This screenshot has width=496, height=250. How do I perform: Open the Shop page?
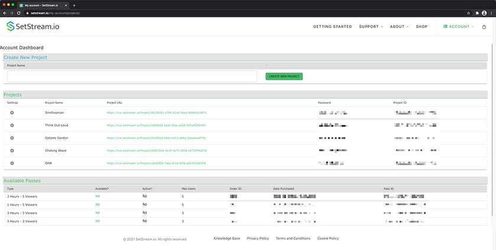422,27
